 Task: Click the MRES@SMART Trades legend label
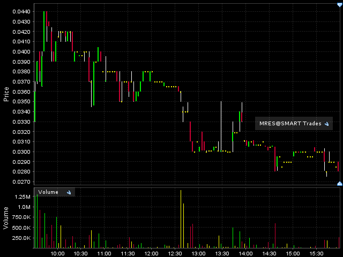pyautogui.click(x=290, y=124)
